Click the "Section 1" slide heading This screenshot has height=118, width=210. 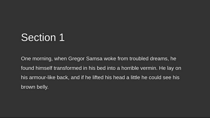[43, 37]
